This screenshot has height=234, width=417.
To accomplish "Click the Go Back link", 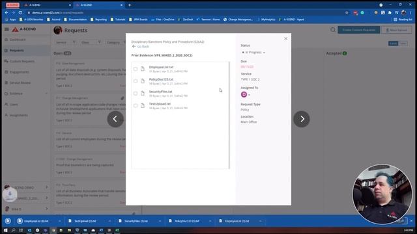I will (141, 46).
